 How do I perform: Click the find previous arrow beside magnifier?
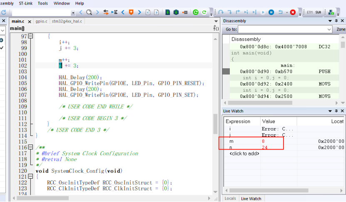coord(81,12)
